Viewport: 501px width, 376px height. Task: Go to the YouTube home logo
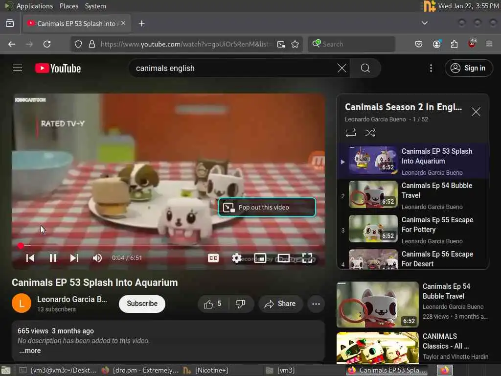(x=58, y=68)
